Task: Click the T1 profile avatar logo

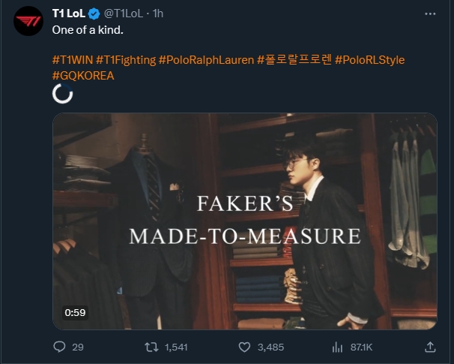Action: coord(28,23)
